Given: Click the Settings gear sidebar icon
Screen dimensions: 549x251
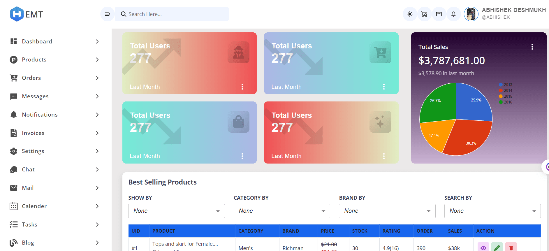Looking at the screenshot, I should click(x=14, y=151).
